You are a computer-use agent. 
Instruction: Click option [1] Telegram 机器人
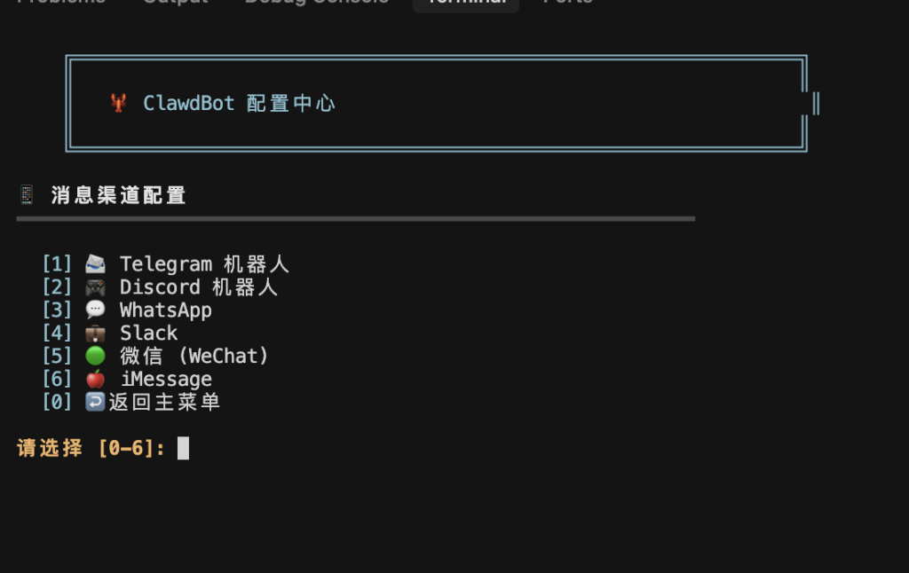204,263
